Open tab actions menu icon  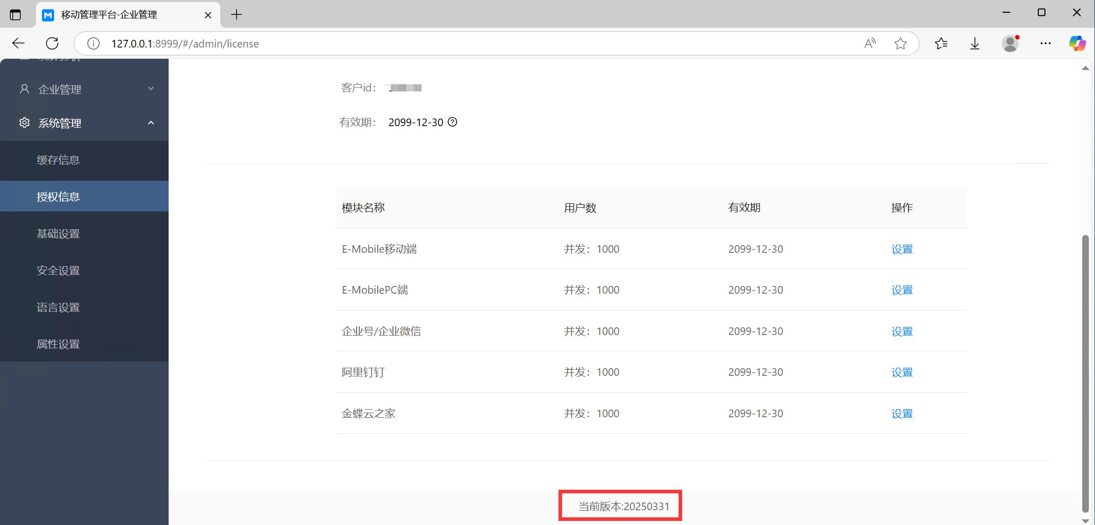pos(16,14)
